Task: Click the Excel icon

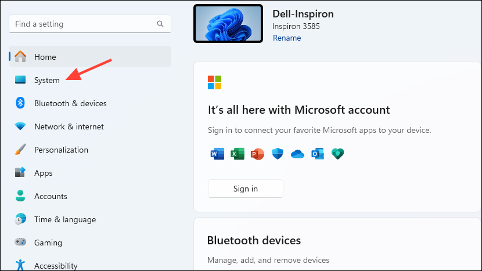Action: pos(237,154)
